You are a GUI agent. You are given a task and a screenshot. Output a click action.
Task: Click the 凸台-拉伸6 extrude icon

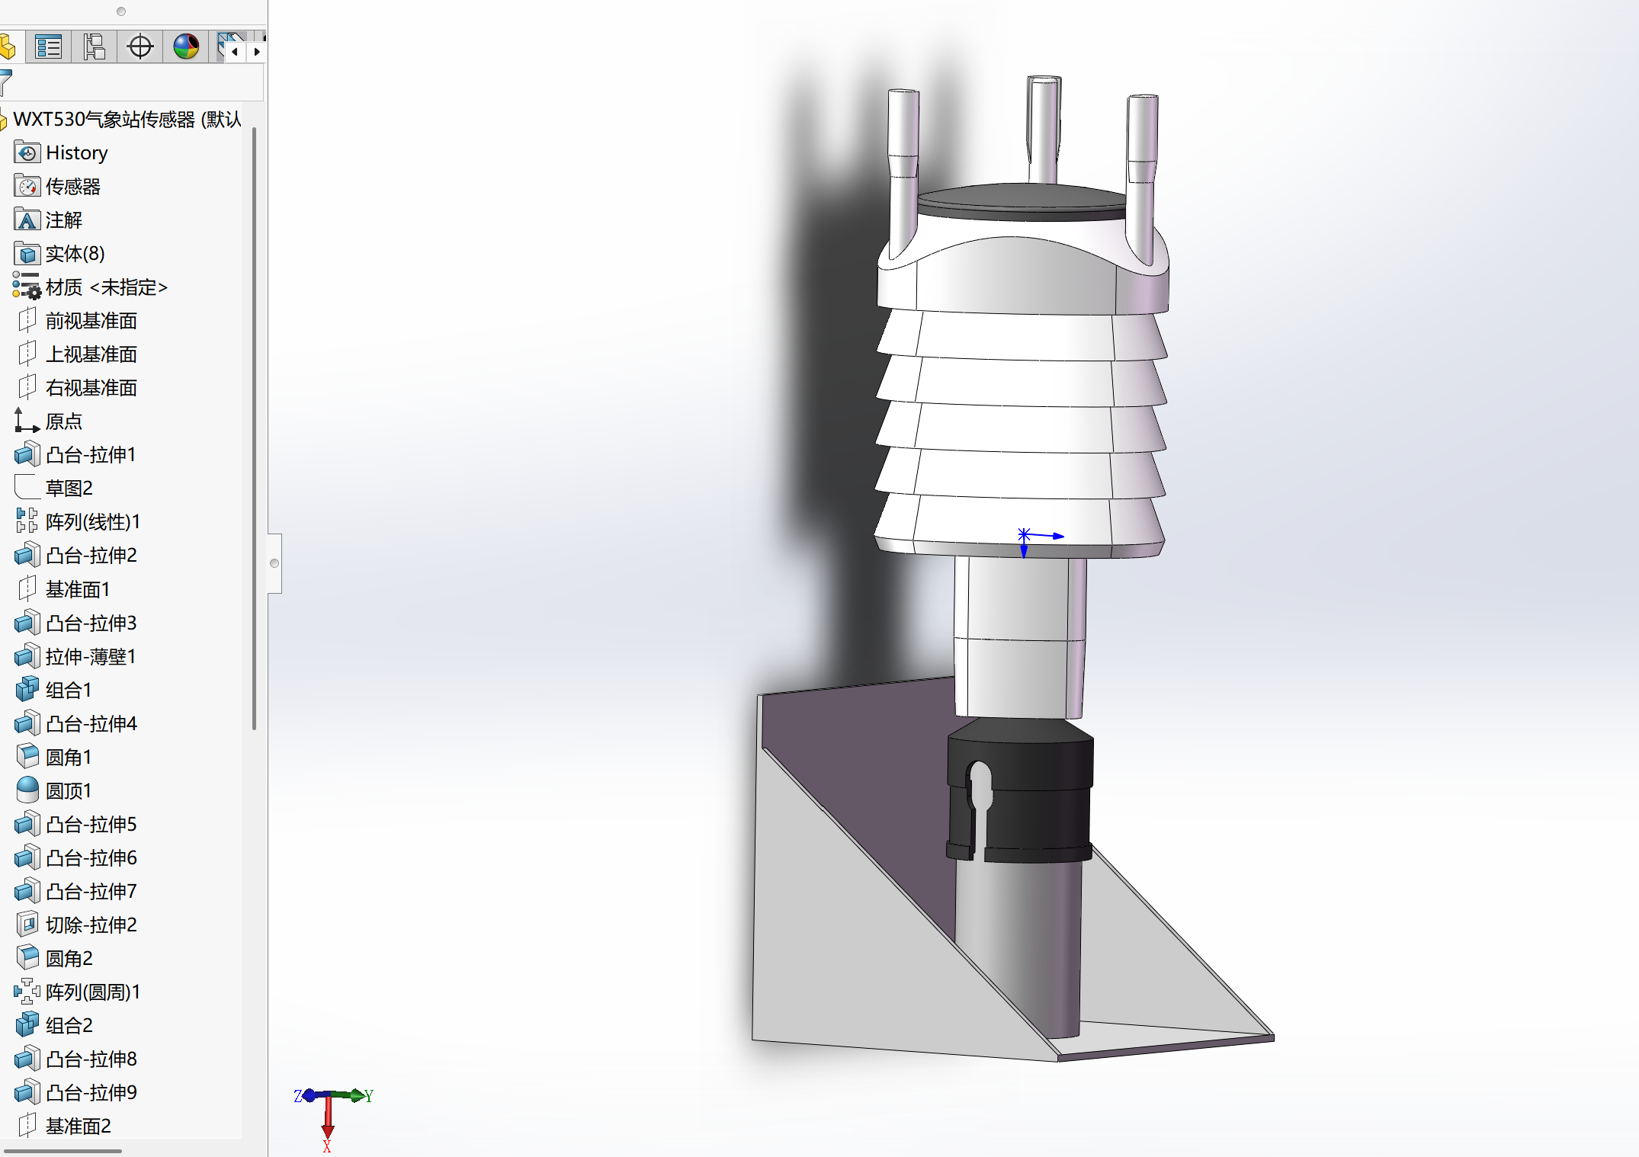coord(27,857)
